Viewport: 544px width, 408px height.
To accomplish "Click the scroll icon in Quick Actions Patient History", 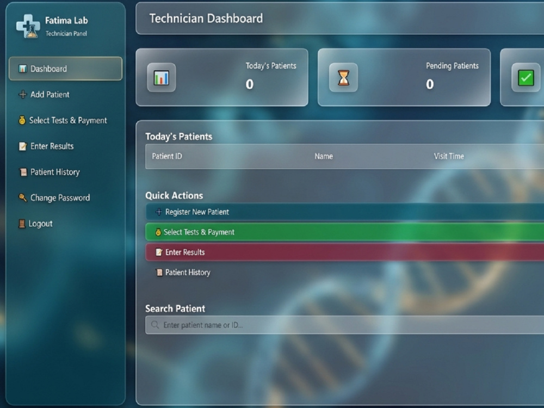I will point(159,273).
